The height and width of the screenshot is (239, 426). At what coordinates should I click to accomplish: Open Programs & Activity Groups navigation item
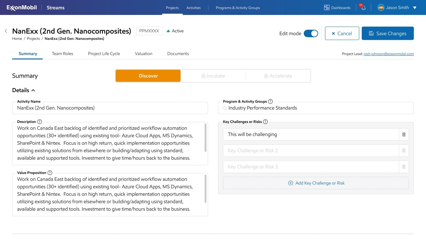[238, 8]
